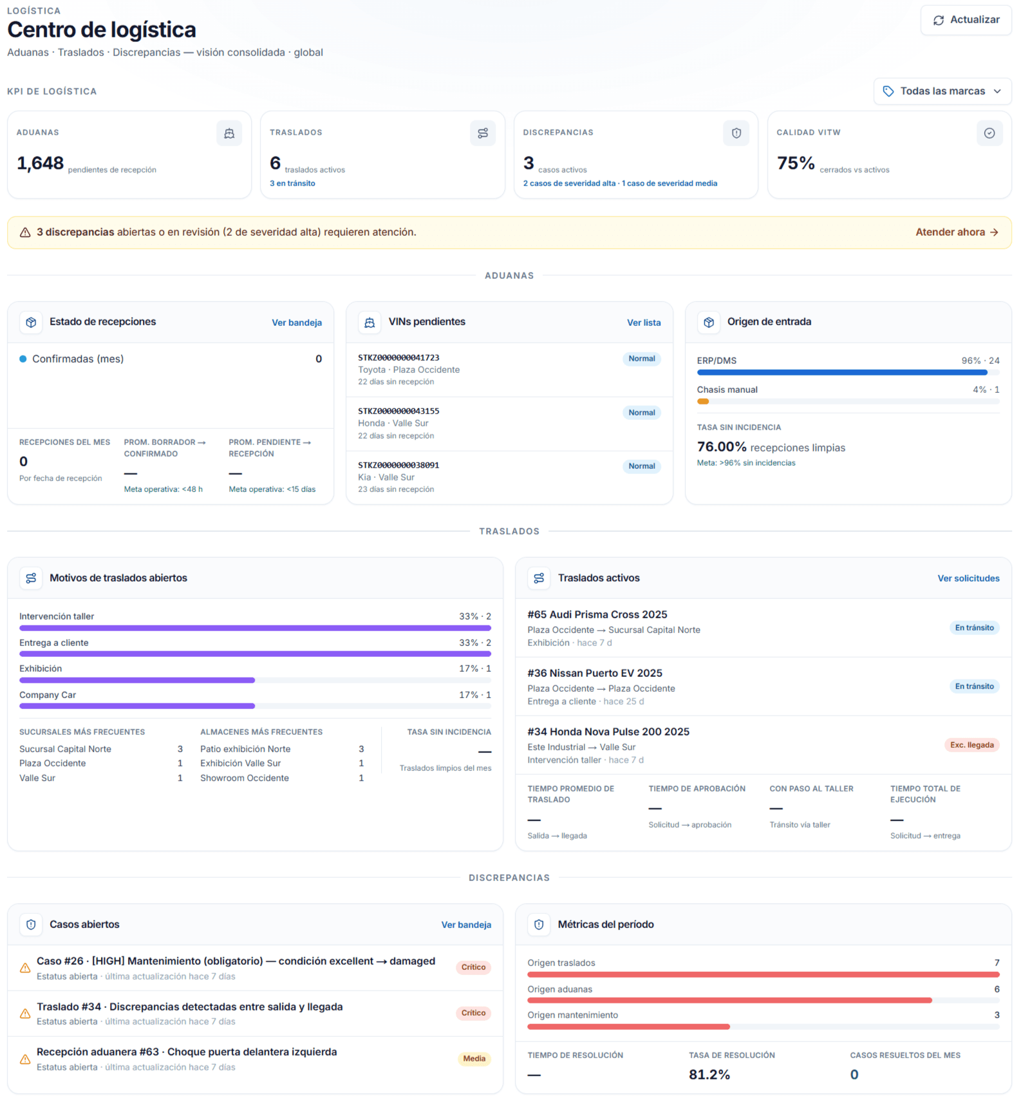This screenshot has width=1021, height=1100.
Task: Open Recepción aduanera #63 case
Action: [x=255, y=1059]
